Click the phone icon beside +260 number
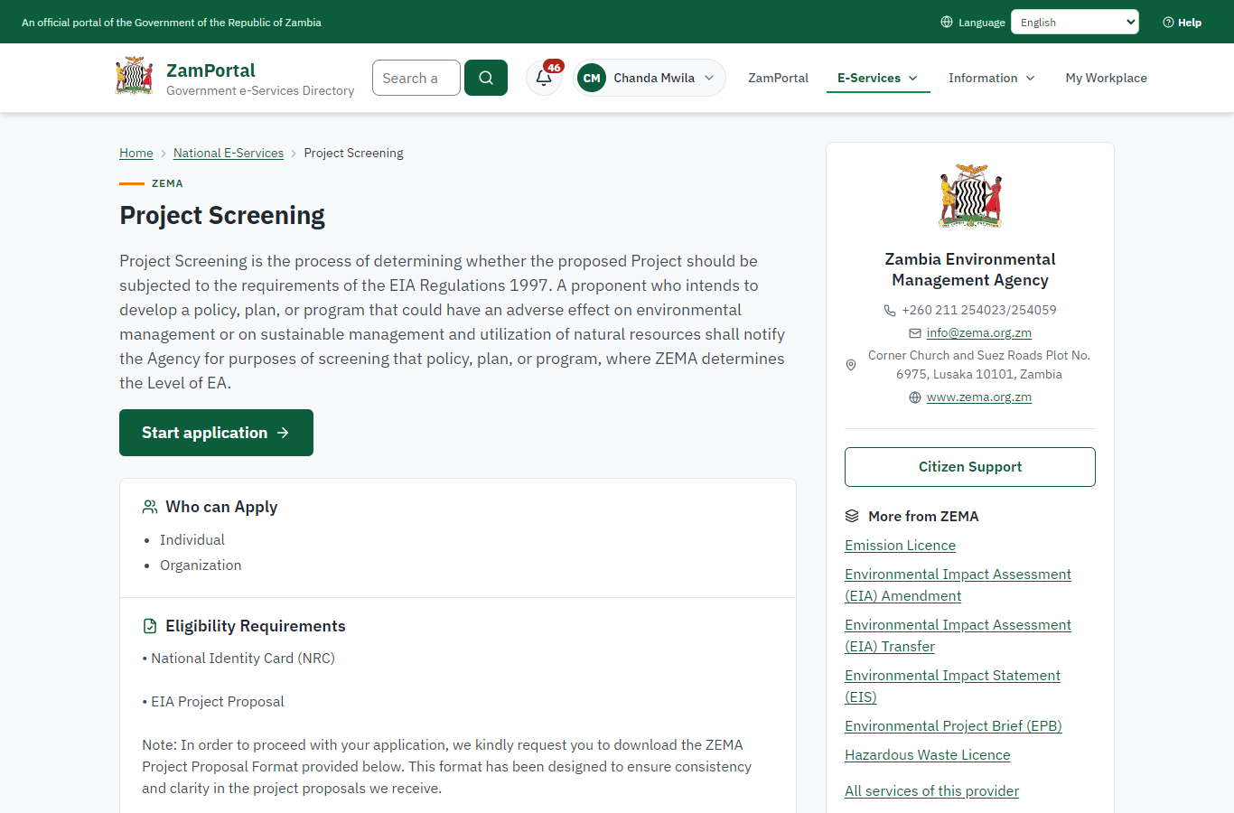The width and height of the screenshot is (1234, 813). pyautogui.click(x=890, y=310)
